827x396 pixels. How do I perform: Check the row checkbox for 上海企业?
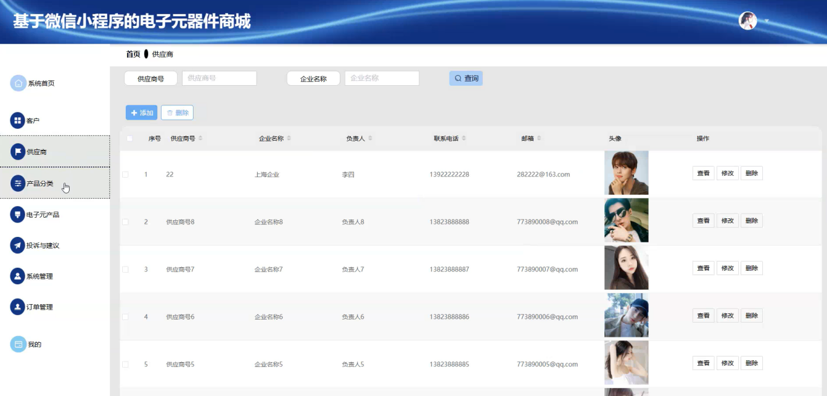coord(125,175)
